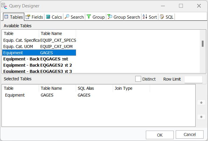208x141 pixels.
Task: Click the Search magnifier icon
Action: click(x=67, y=17)
